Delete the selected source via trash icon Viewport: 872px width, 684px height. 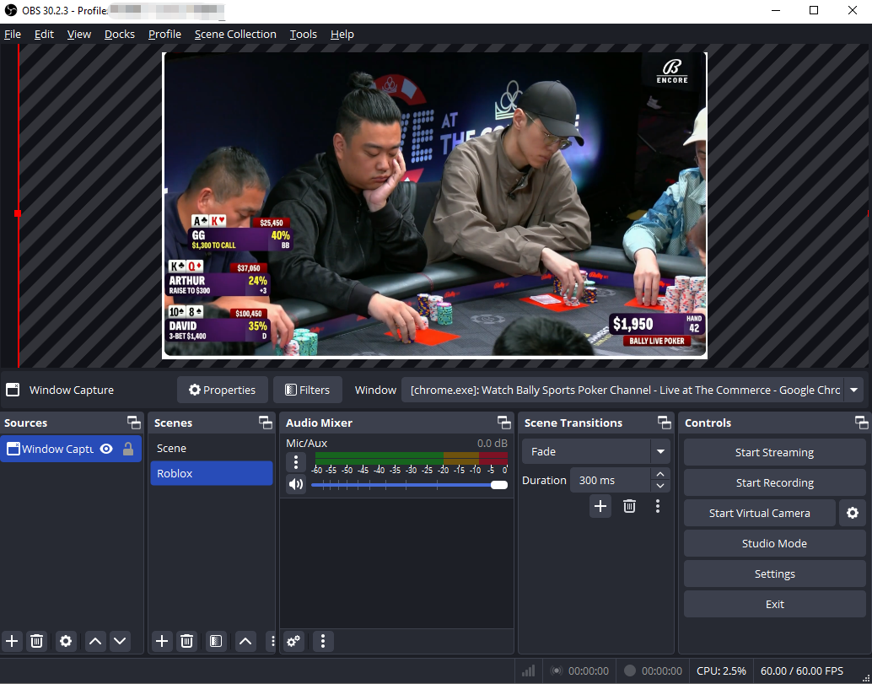[37, 642]
